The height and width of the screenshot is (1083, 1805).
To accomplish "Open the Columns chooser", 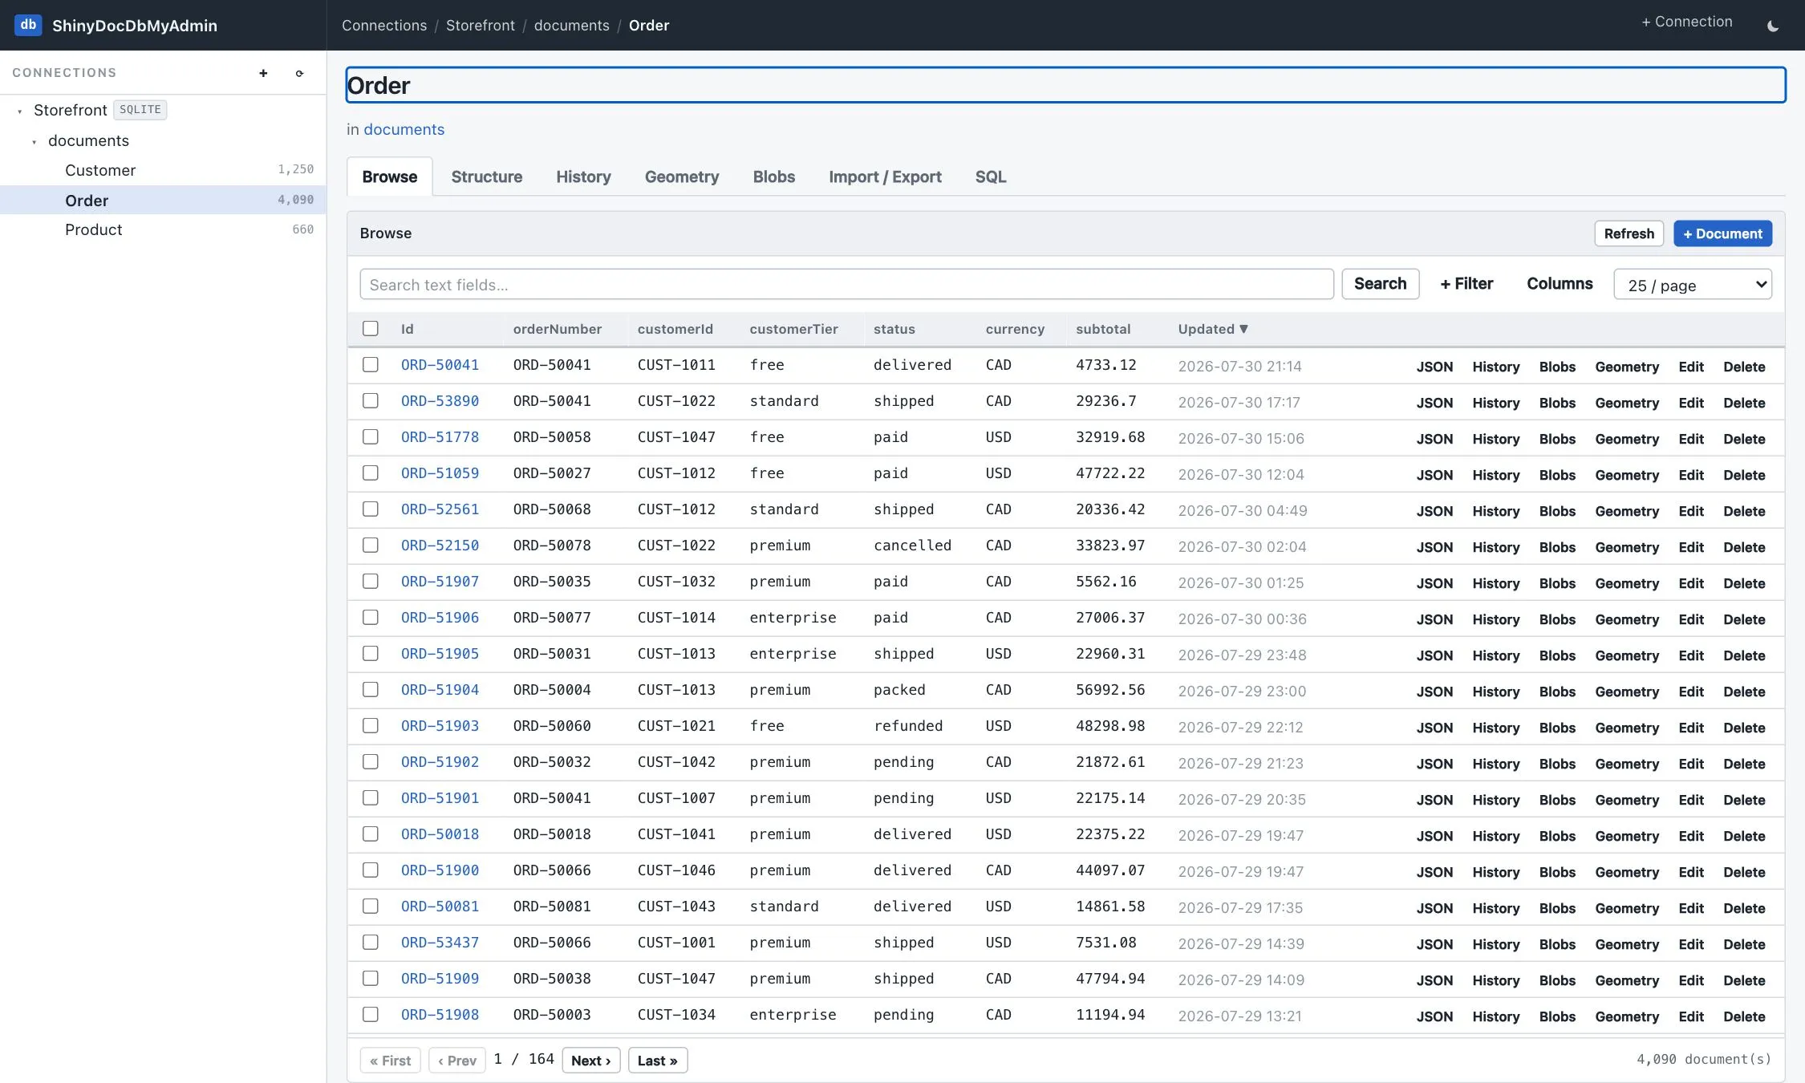I will click(1560, 284).
